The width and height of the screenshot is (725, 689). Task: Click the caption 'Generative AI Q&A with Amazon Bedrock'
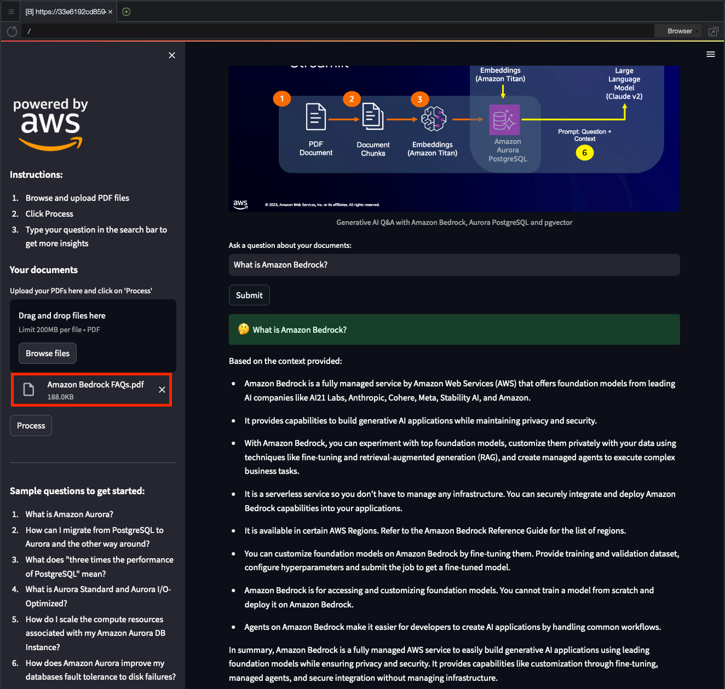[x=454, y=223]
